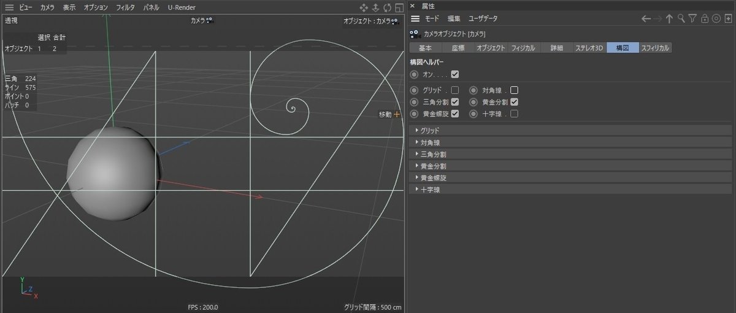Open the オプション menu
The width and height of the screenshot is (736, 313).
pyautogui.click(x=96, y=7)
